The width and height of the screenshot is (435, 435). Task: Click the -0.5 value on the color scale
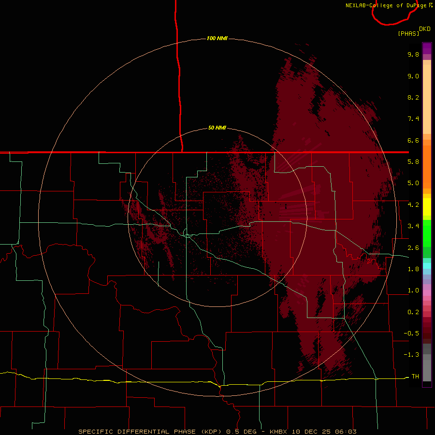411,333
